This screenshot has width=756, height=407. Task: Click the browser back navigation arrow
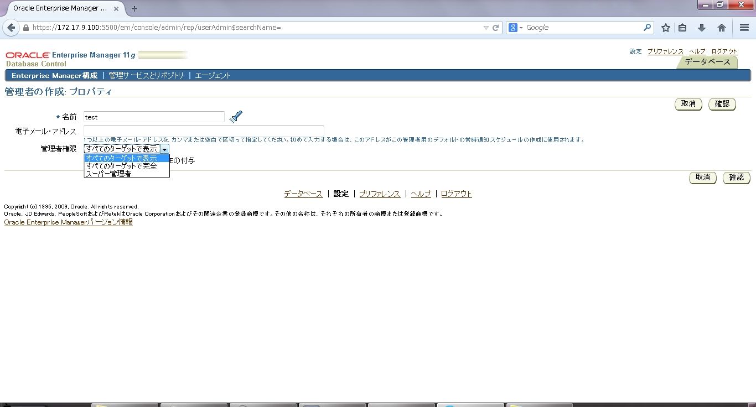[x=11, y=27]
